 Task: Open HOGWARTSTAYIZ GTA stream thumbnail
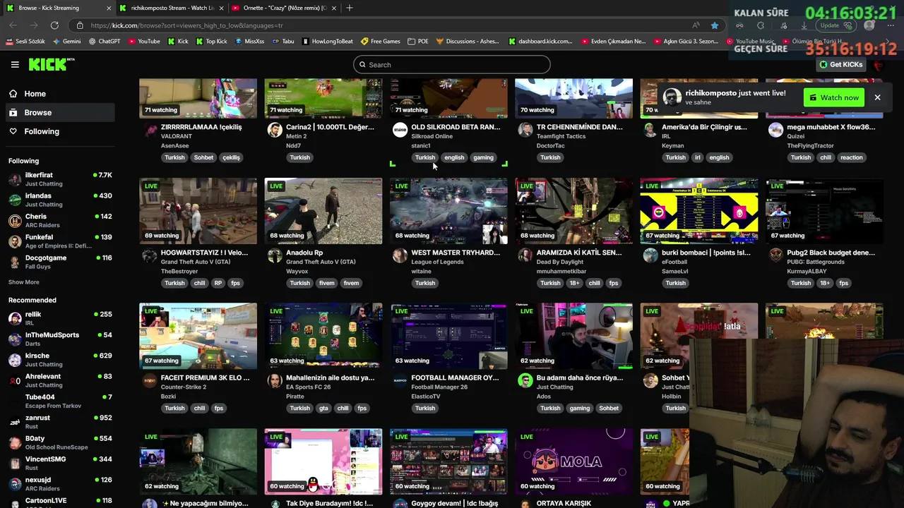[198, 211]
